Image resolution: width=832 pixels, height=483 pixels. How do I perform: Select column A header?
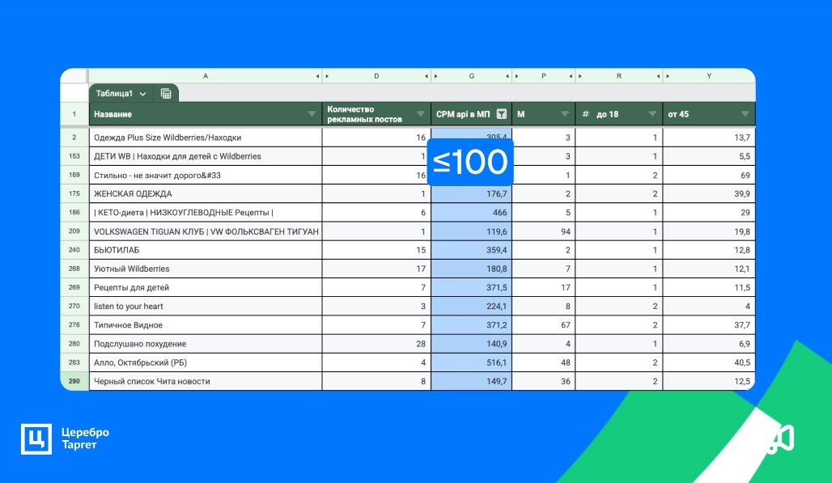tap(206, 76)
